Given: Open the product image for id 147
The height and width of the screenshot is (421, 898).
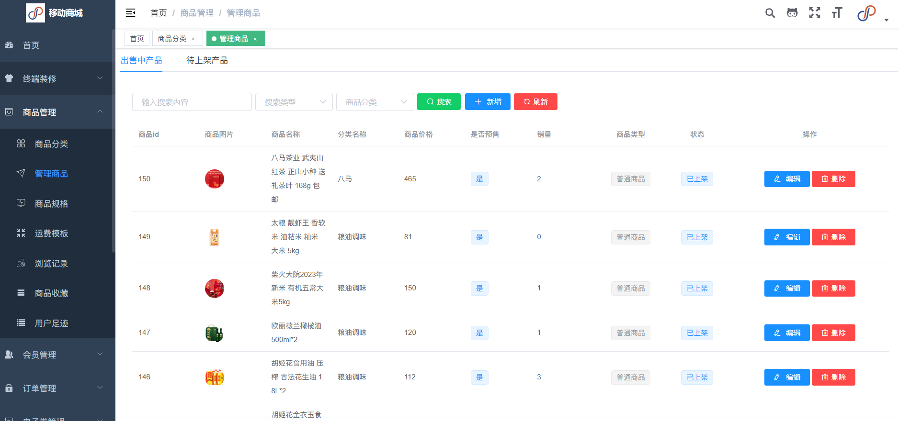Looking at the screenshot, I should pos(215,333).
